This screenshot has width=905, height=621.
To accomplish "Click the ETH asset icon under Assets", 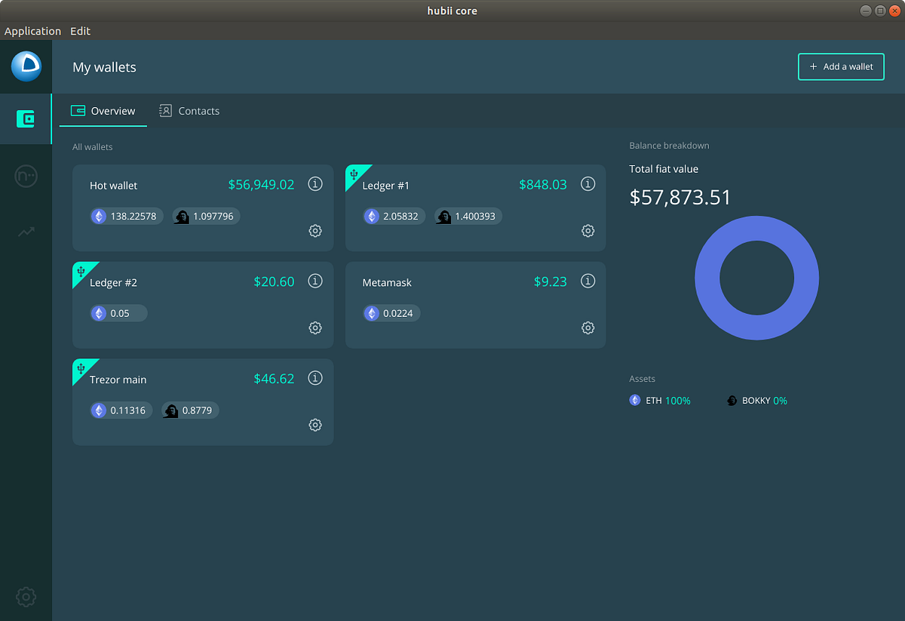I will [635, 400].
